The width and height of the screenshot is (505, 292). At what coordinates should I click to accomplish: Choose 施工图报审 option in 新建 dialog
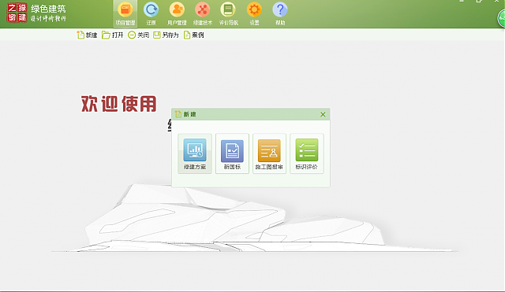(x=269, y=153)
